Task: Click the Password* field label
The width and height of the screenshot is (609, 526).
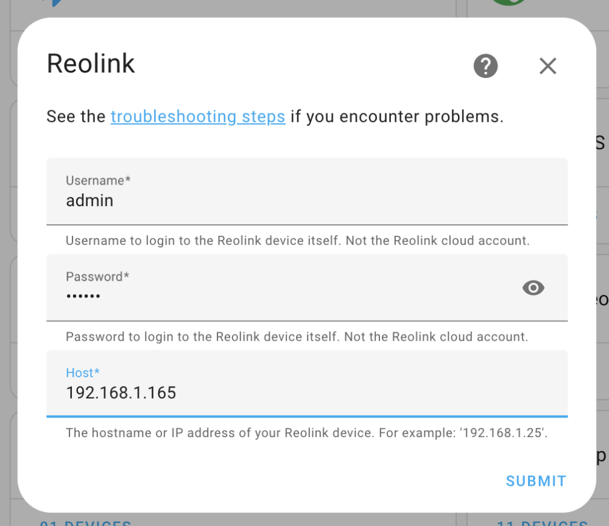Action: click(97, 277)
